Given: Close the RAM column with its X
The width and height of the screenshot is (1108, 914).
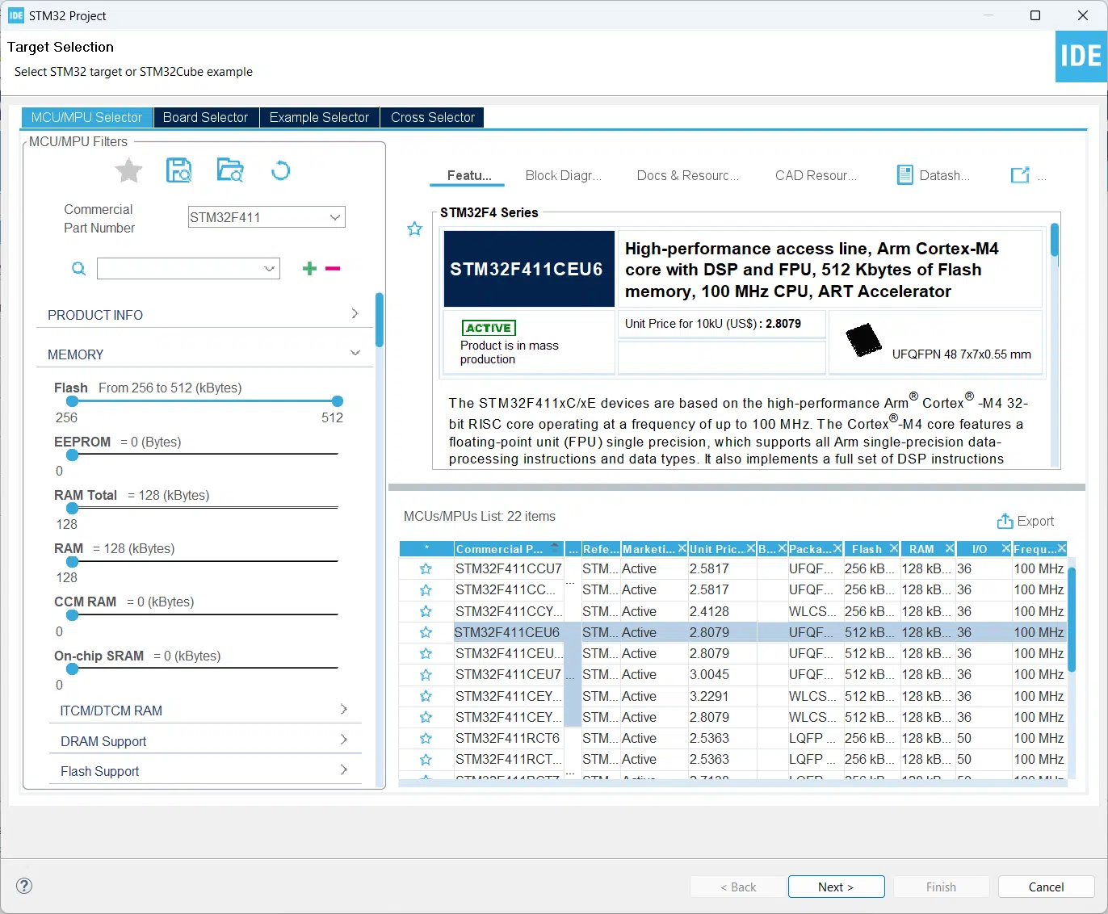Looking at the screenshot, I should pos(949,549).
